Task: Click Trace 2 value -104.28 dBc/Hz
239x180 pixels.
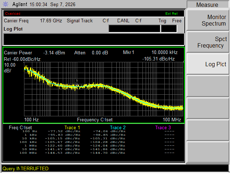Action: (x=108, y=142)
